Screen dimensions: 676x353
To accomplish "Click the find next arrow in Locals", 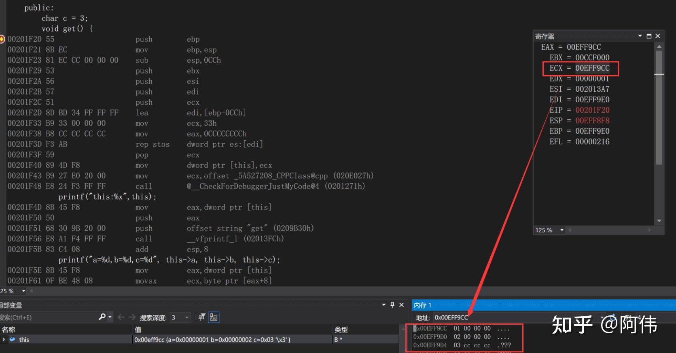I will tap(132, 317).
